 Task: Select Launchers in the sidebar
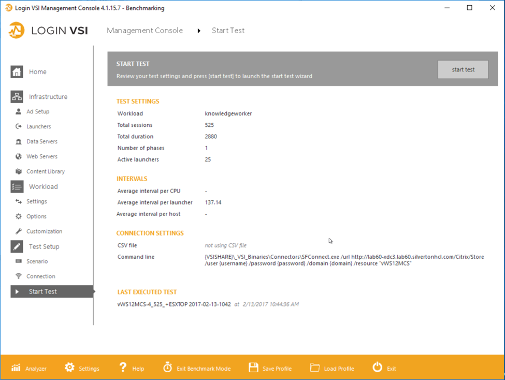click(39, 127)
